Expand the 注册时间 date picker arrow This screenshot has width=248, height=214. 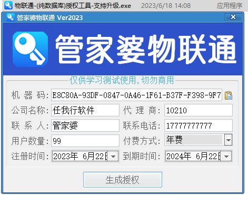point(113,156)
